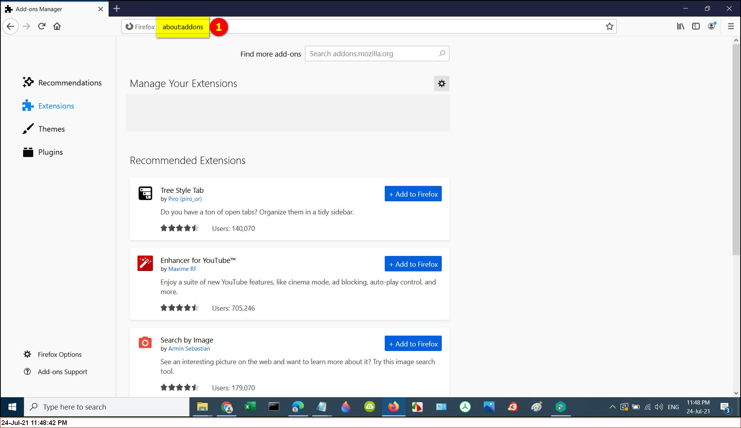Close the Add-ons Manager tab

(101, 9)
